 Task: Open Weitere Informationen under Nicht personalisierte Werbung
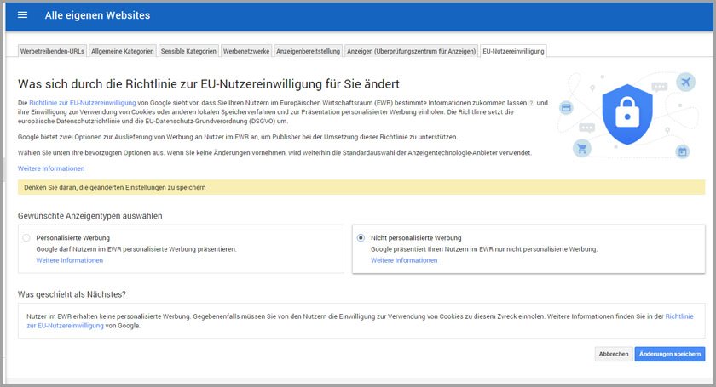pyautogui.click(x=404, y=260)
